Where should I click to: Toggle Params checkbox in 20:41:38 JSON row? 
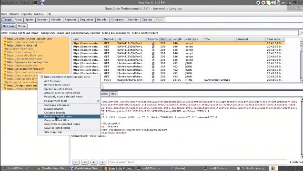153,63
